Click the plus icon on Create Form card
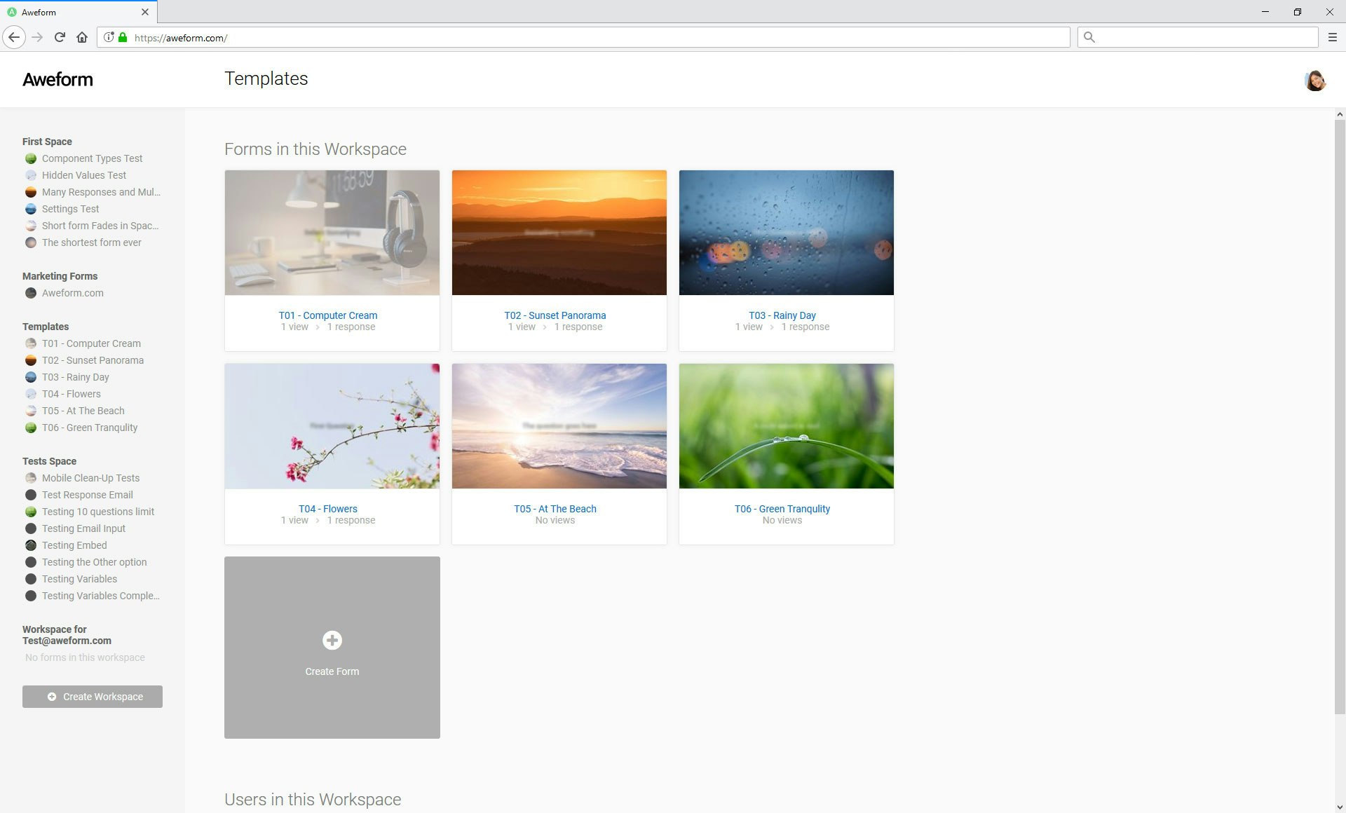The height and width of the screenshot is (813, 1346). click(x=332, y=640)
